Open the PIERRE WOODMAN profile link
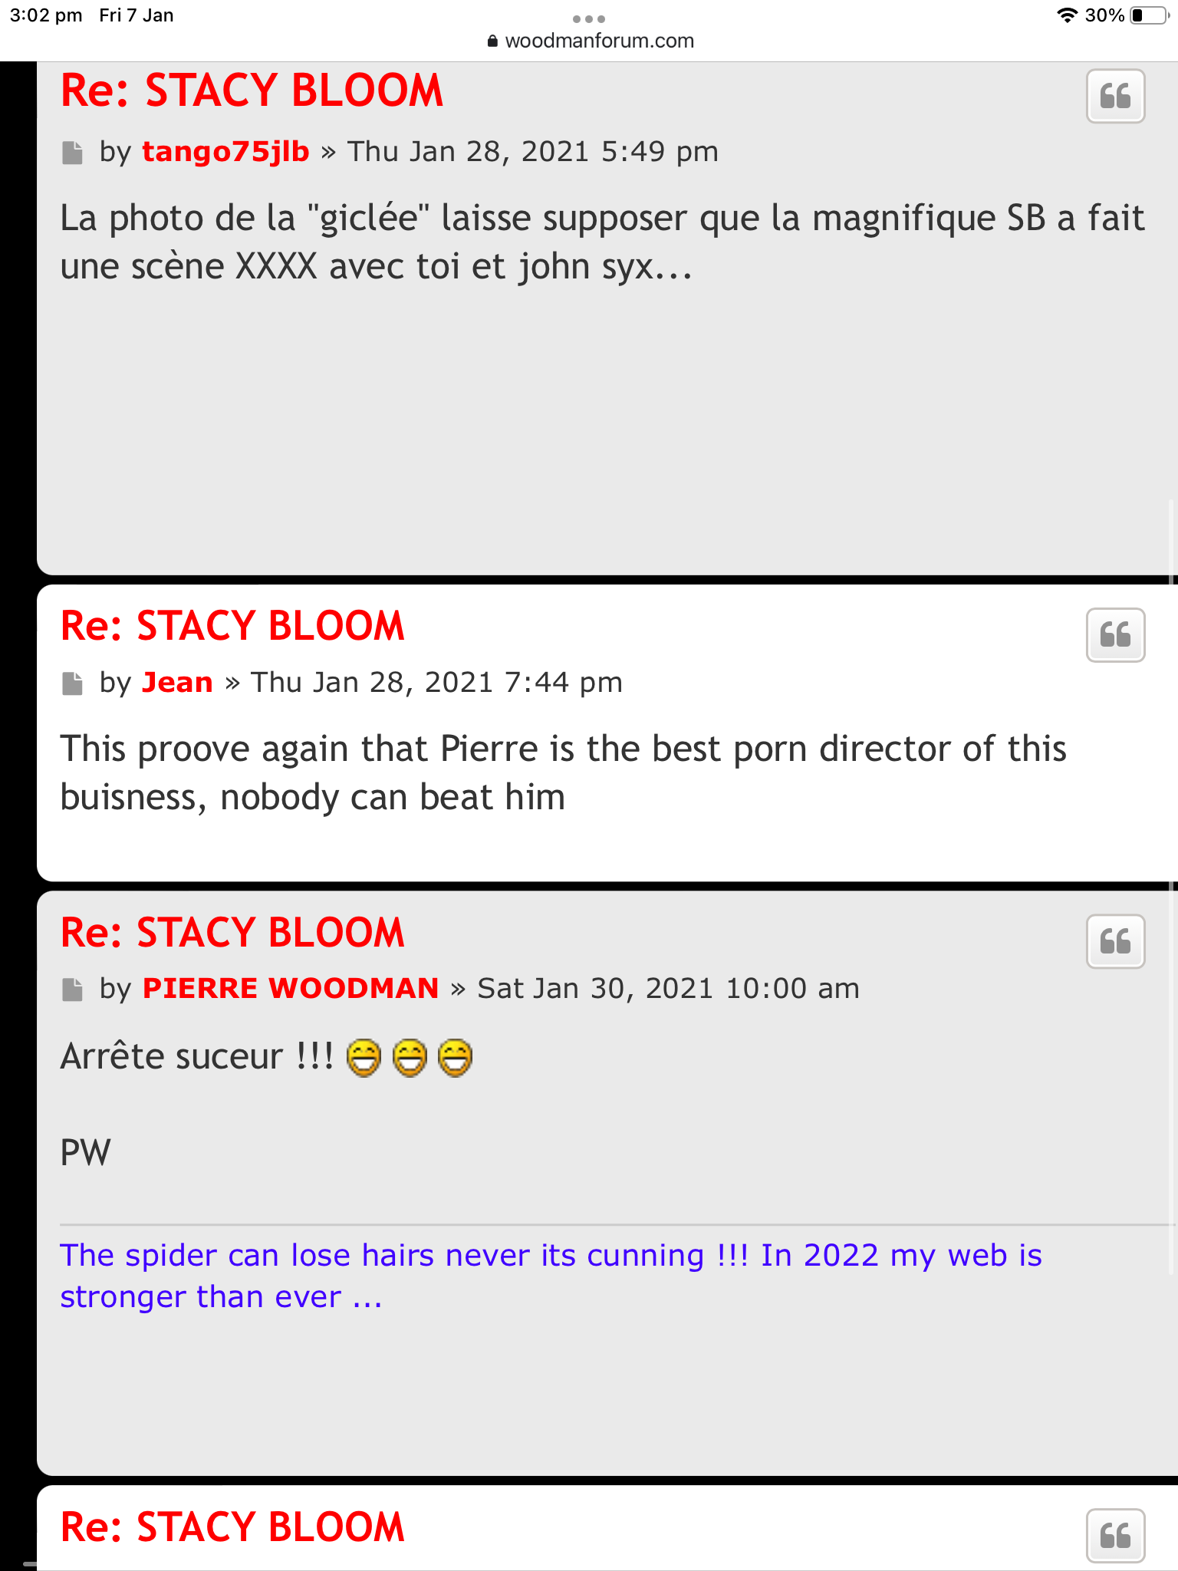Screen dimensions: 1178x1571 [x=291, y=988]
